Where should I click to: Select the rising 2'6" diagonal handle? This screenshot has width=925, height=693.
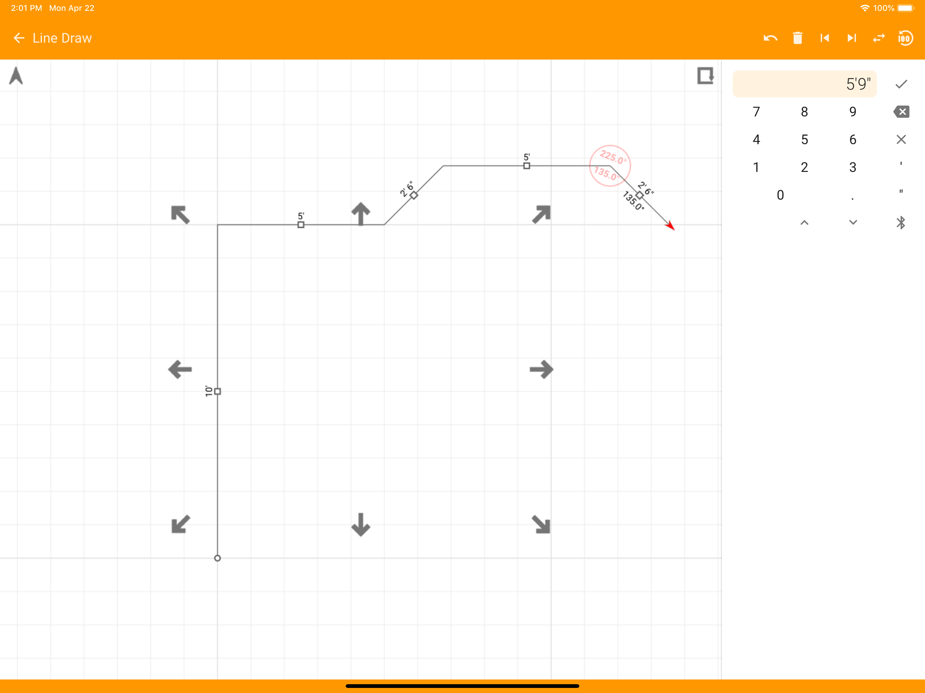[413, 195]
